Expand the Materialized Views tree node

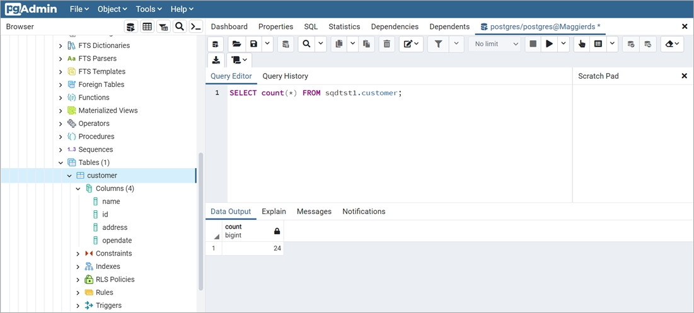[61, 110]
